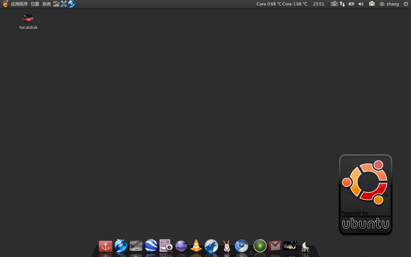
Task: Open the Cheese webcam app in dock
Action: [x=166, y=246]
